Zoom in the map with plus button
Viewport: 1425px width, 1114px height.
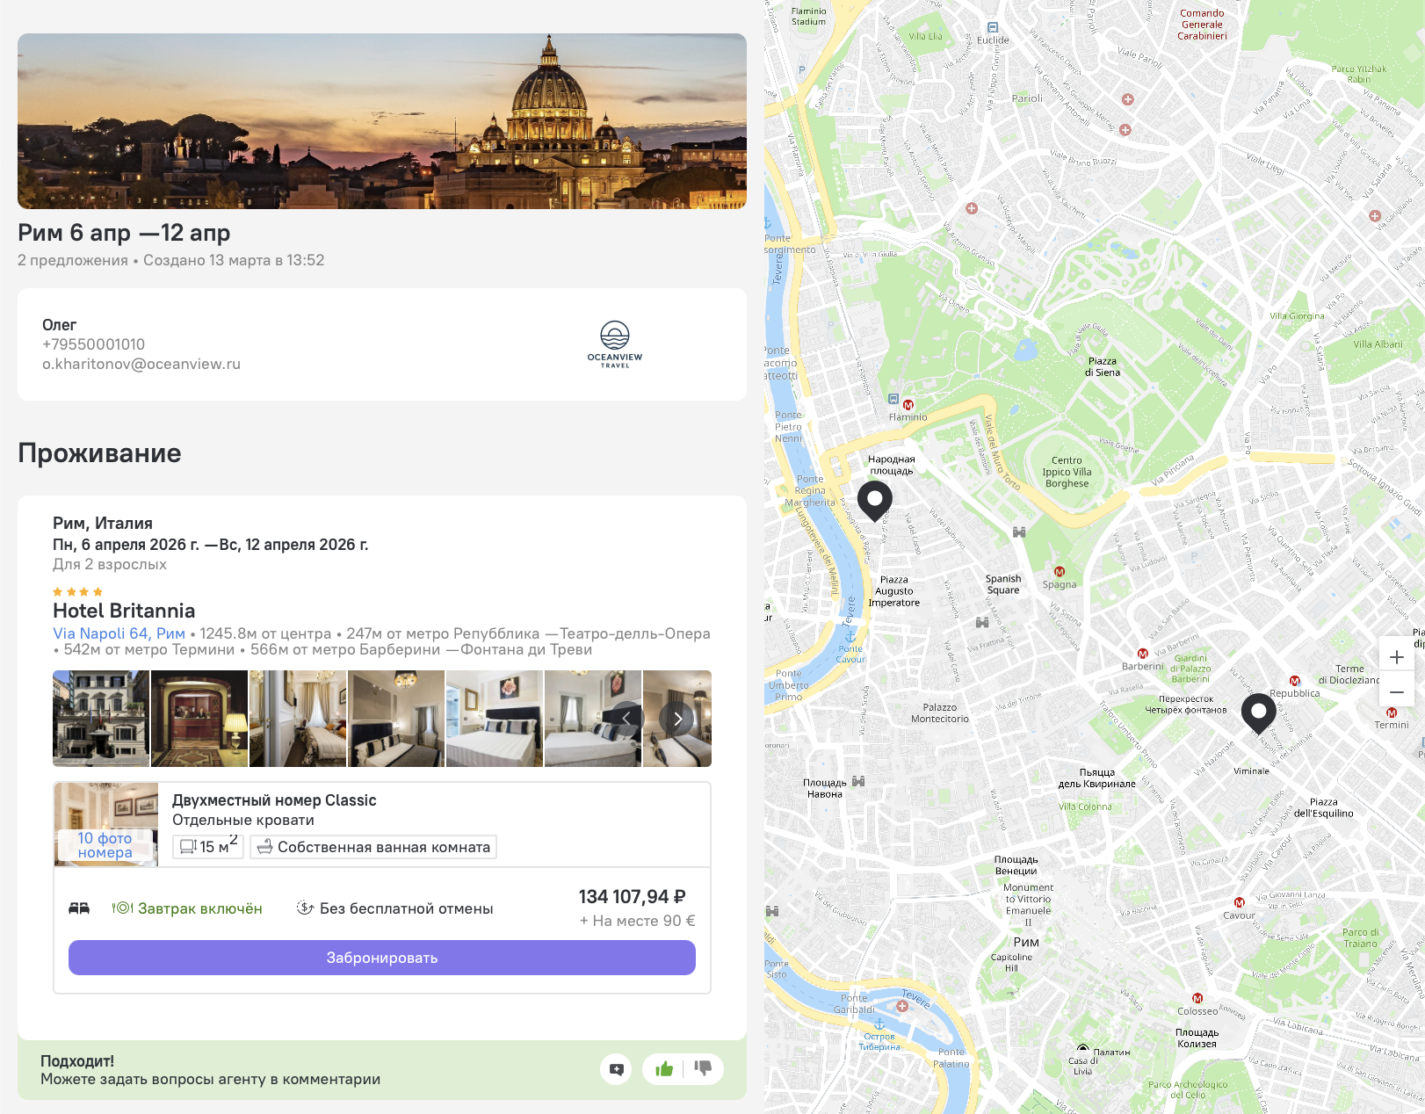[1397, 657]
